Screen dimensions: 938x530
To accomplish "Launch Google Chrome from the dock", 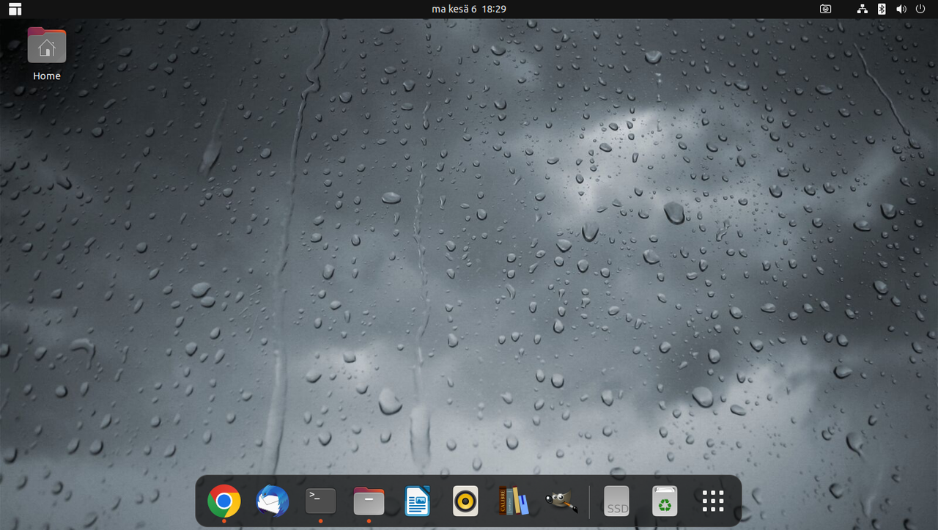I will (x=223, y=501).
